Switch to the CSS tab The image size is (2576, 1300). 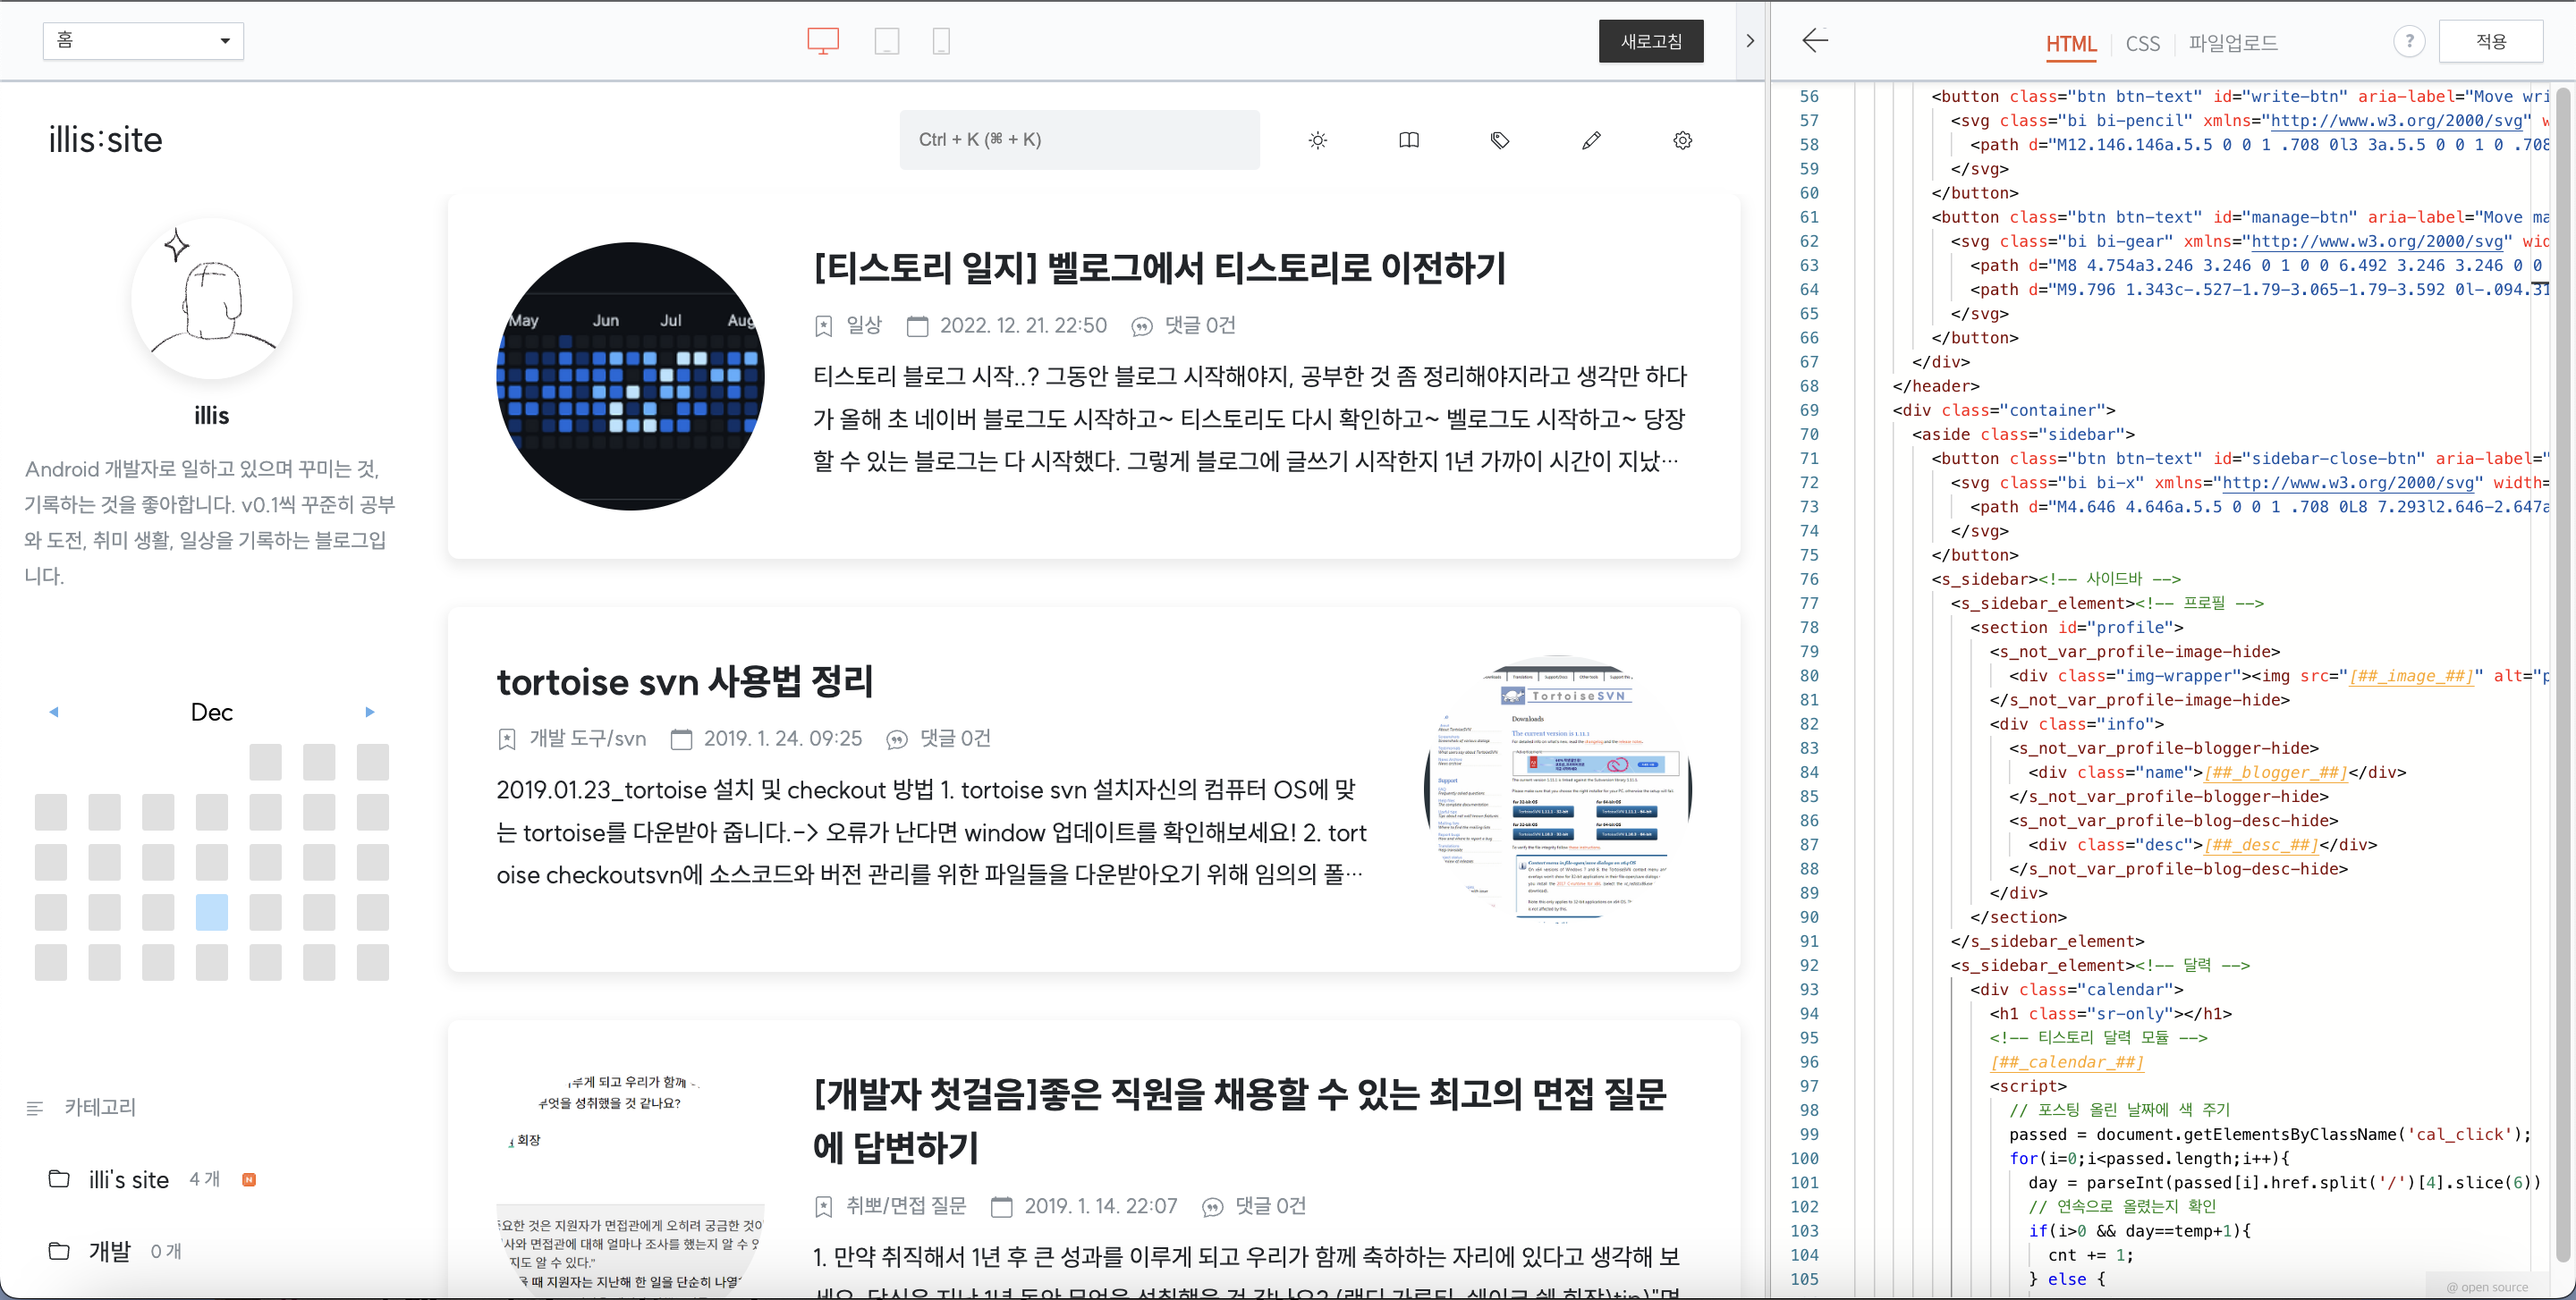click(x=2142, y=43)
